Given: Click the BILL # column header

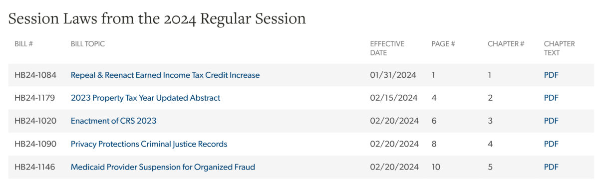Looking at the screenshot, I should 23,44.
